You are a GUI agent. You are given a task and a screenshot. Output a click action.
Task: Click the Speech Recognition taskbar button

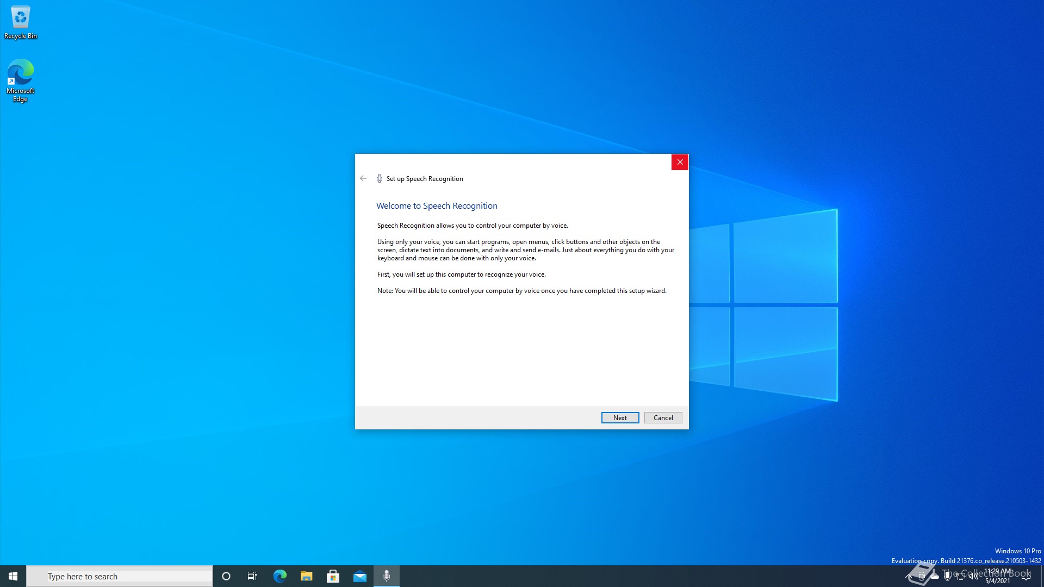pos(387,576)
